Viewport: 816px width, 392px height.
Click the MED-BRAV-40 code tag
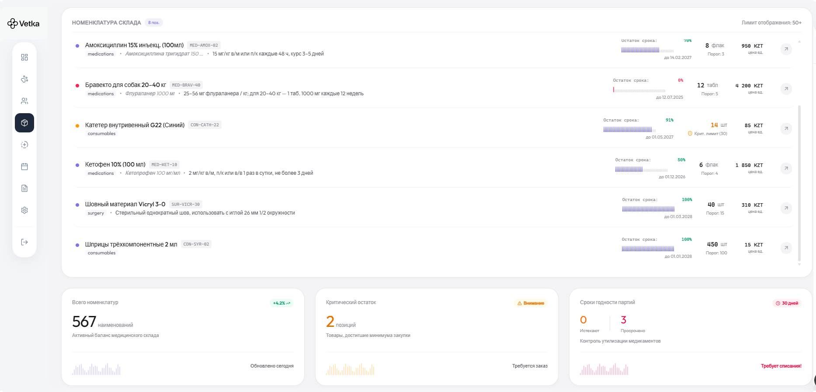(186, 85)
